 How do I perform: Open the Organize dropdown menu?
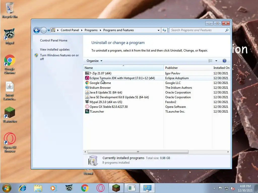94,61
